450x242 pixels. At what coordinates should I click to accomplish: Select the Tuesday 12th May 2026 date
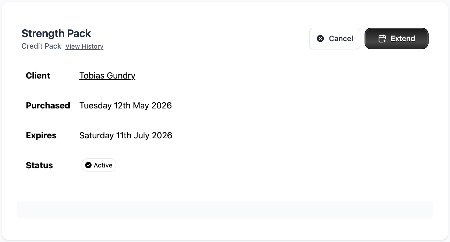point(125,106)
